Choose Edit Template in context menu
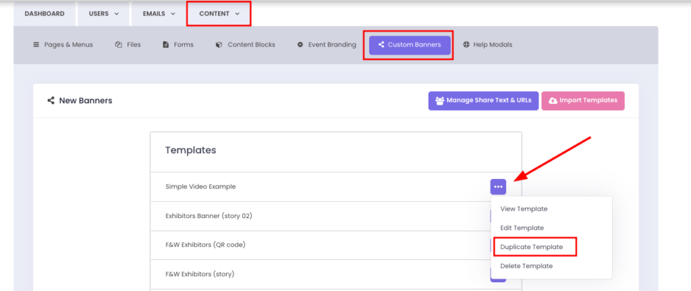The height and width of the screenshot is (291, 691). point(522,228)
